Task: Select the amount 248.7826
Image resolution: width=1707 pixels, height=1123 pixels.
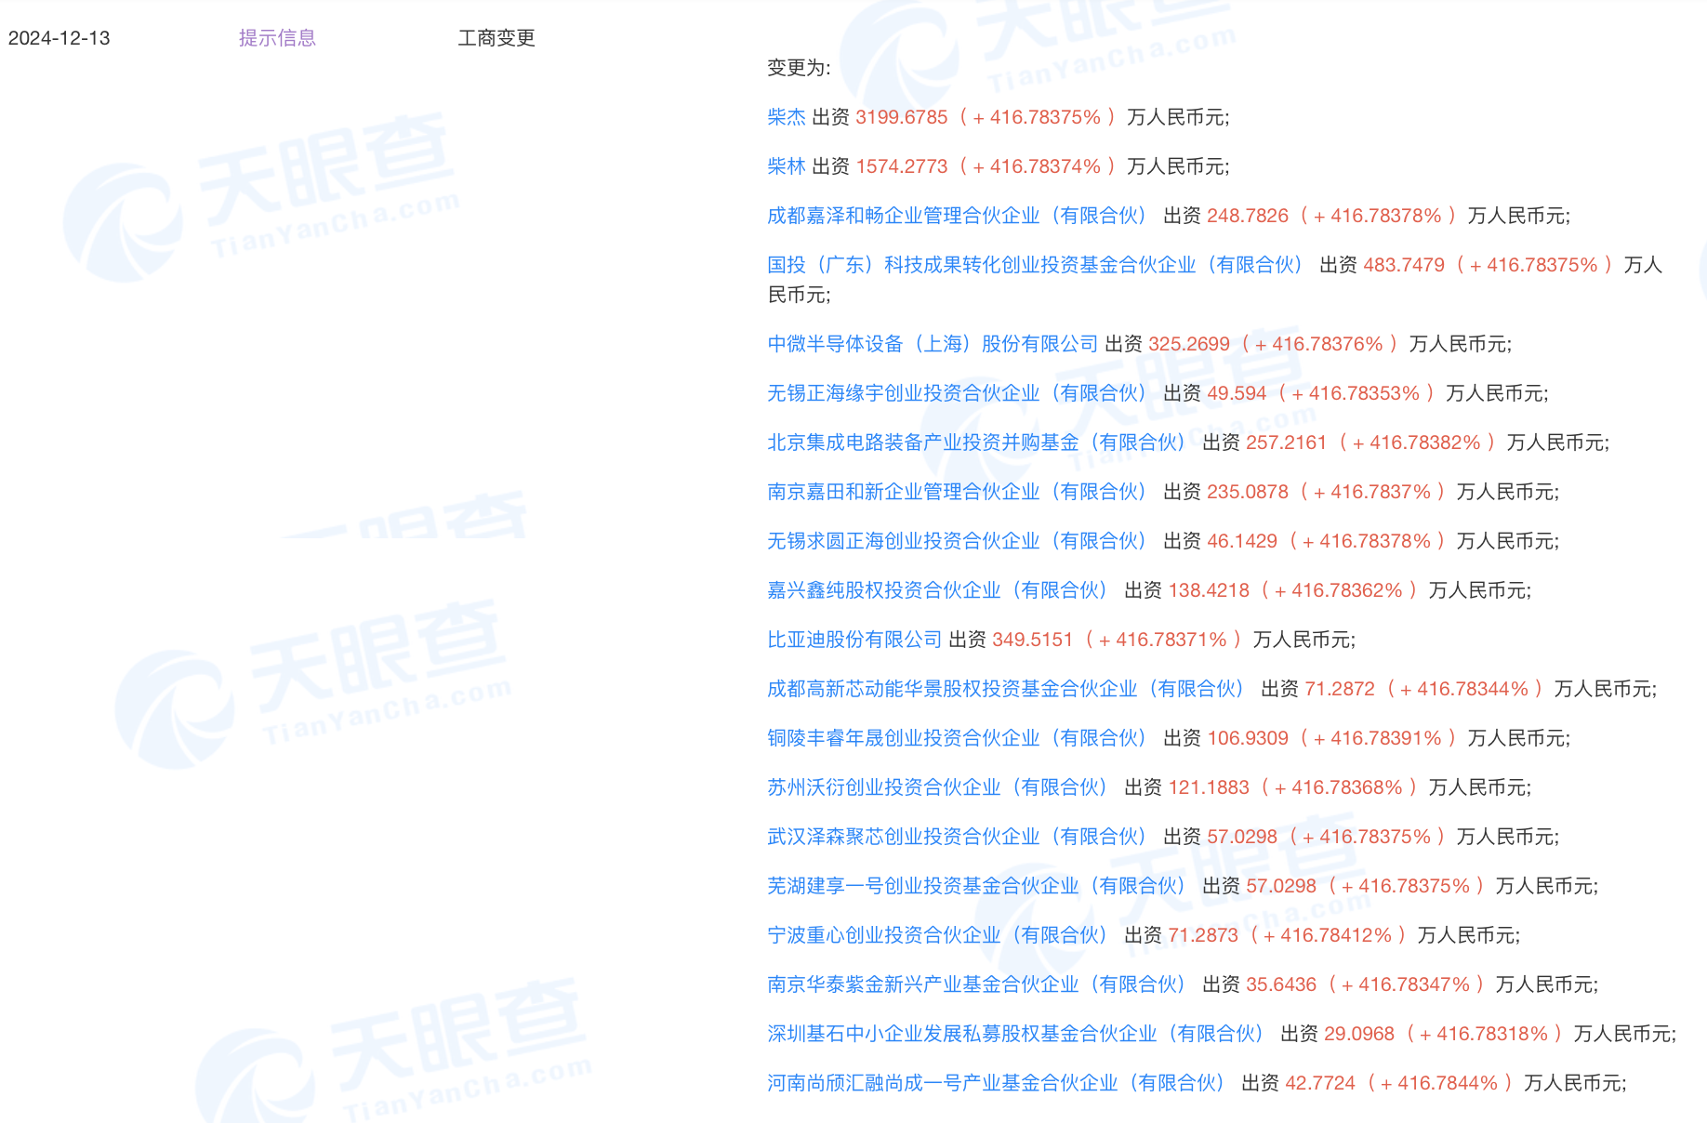Action: (x=1248, y=216)
